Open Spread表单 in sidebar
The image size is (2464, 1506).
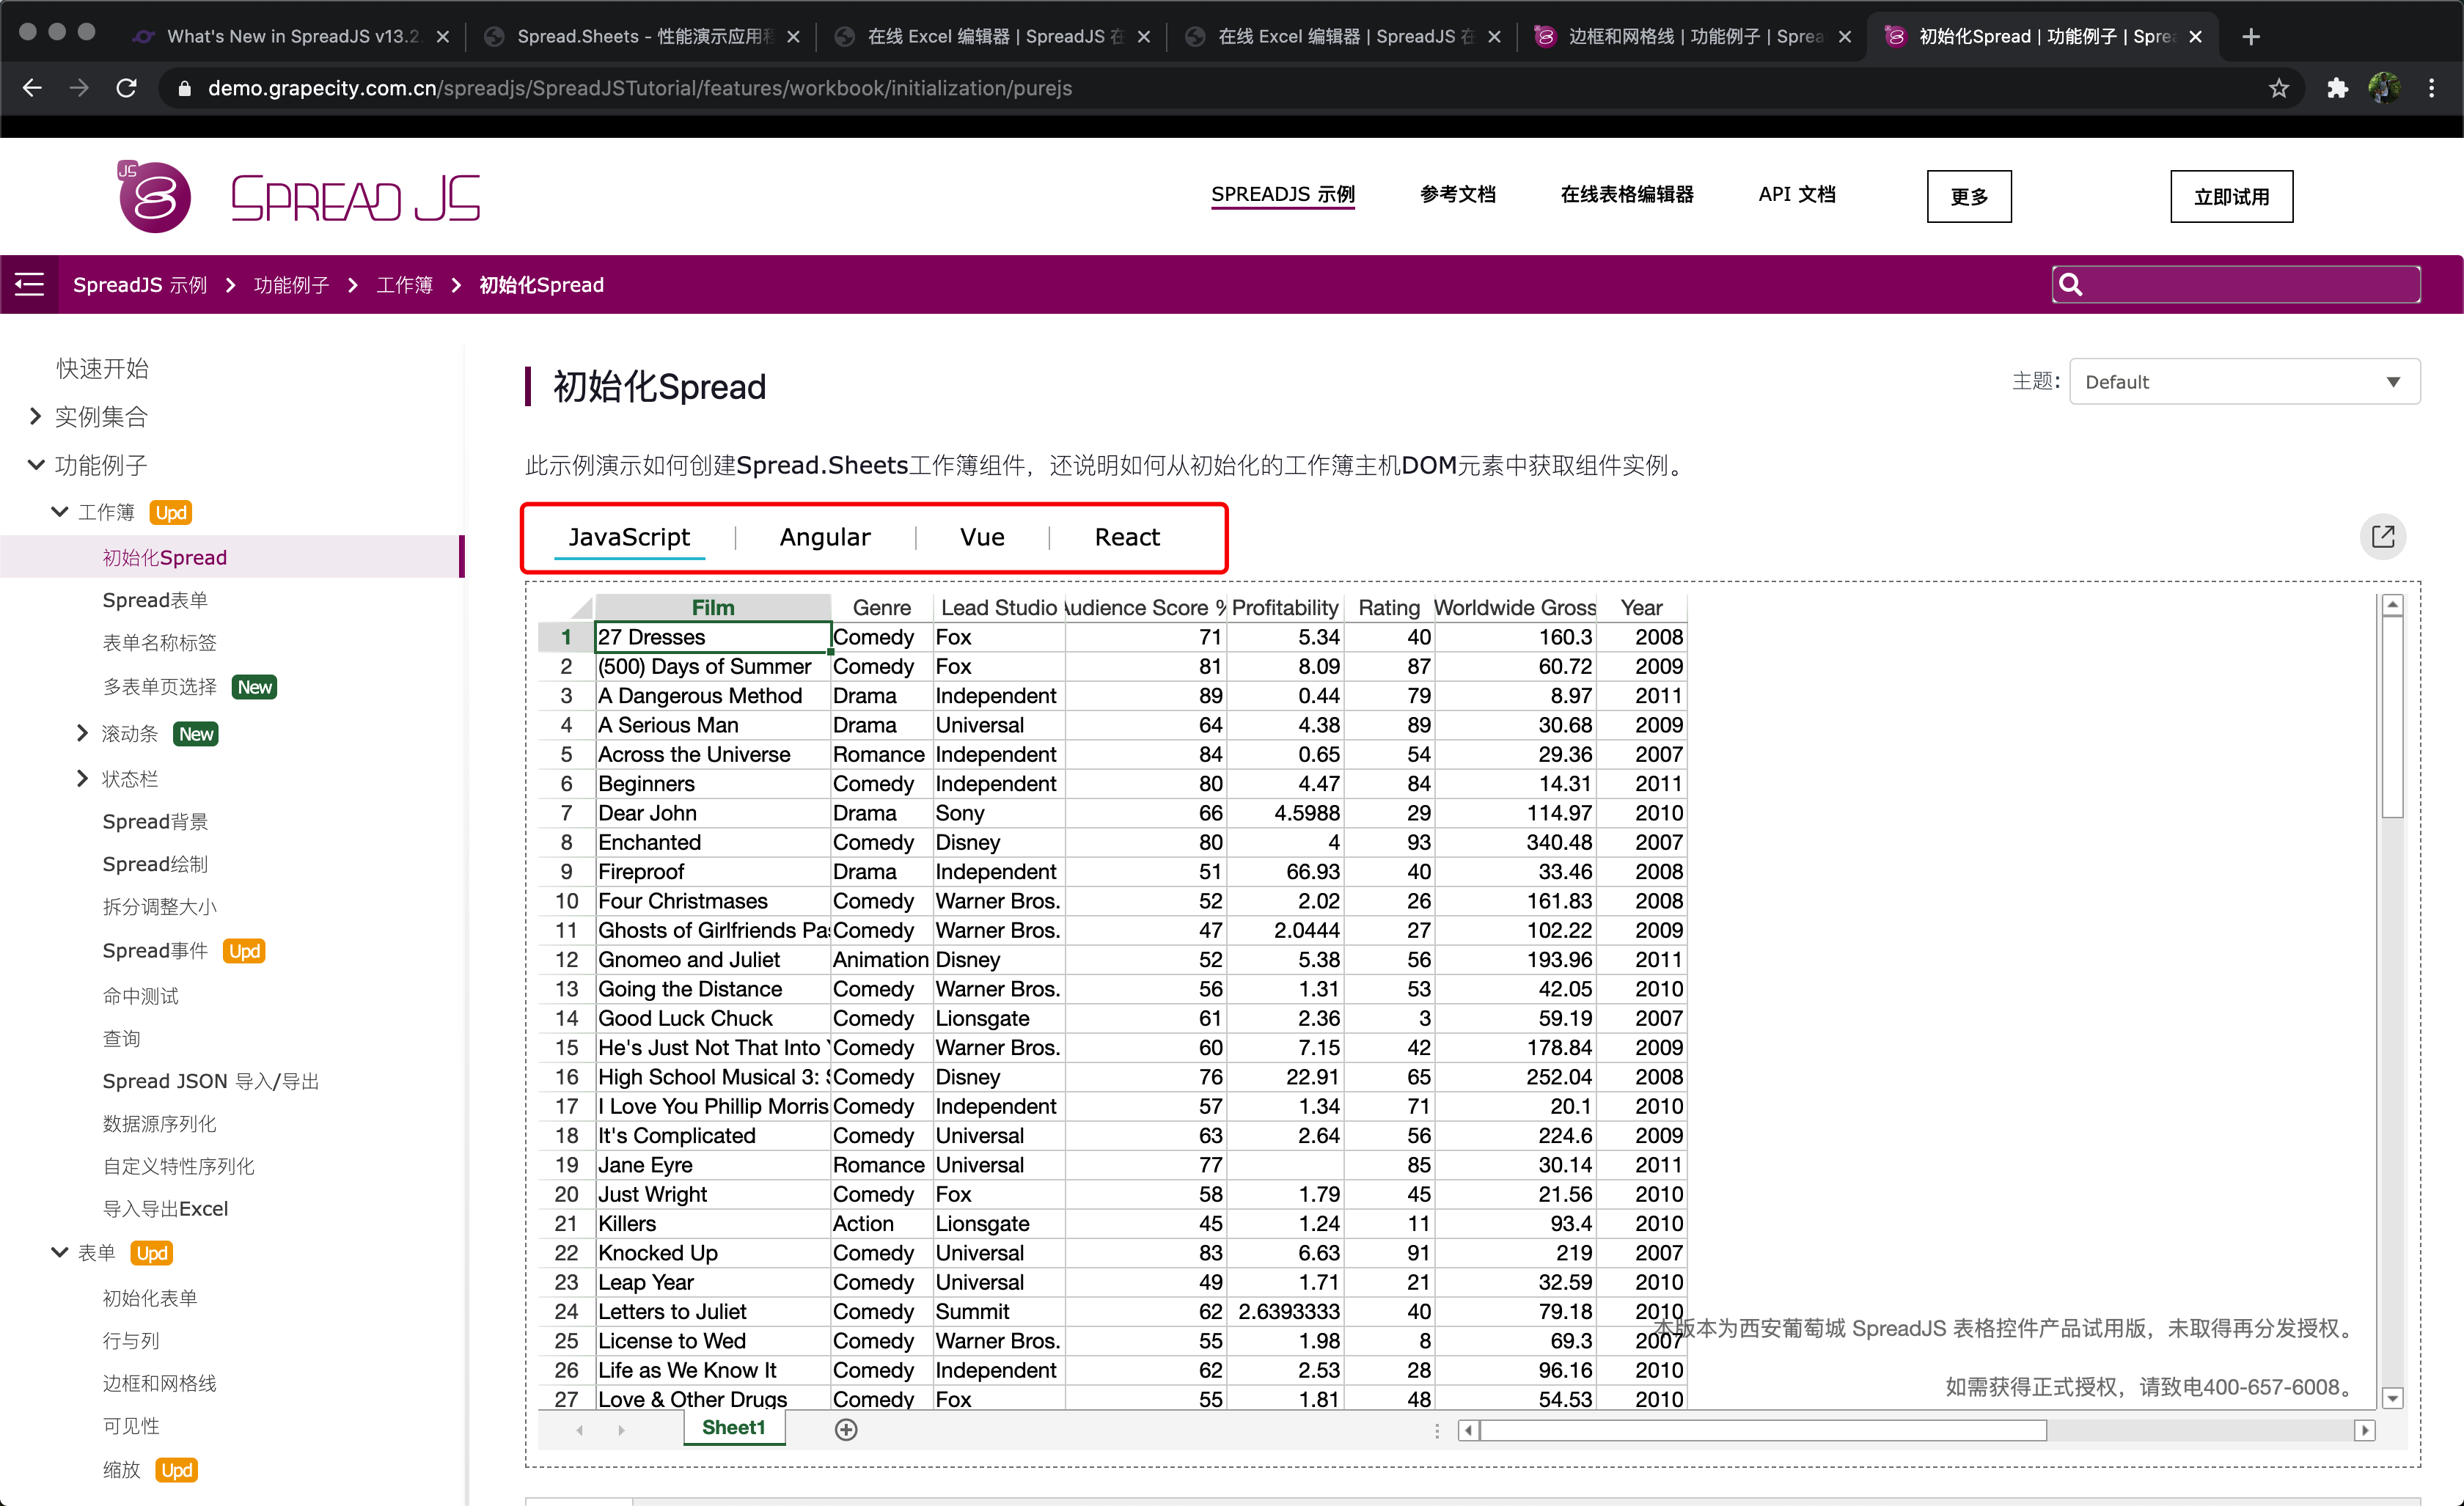pyautogui.click(x=155, y=600)
